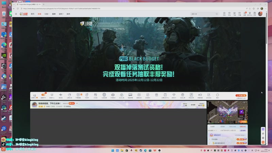Open the history clock icon
Viewport: 272px width, 153px height.
[224, 14]
